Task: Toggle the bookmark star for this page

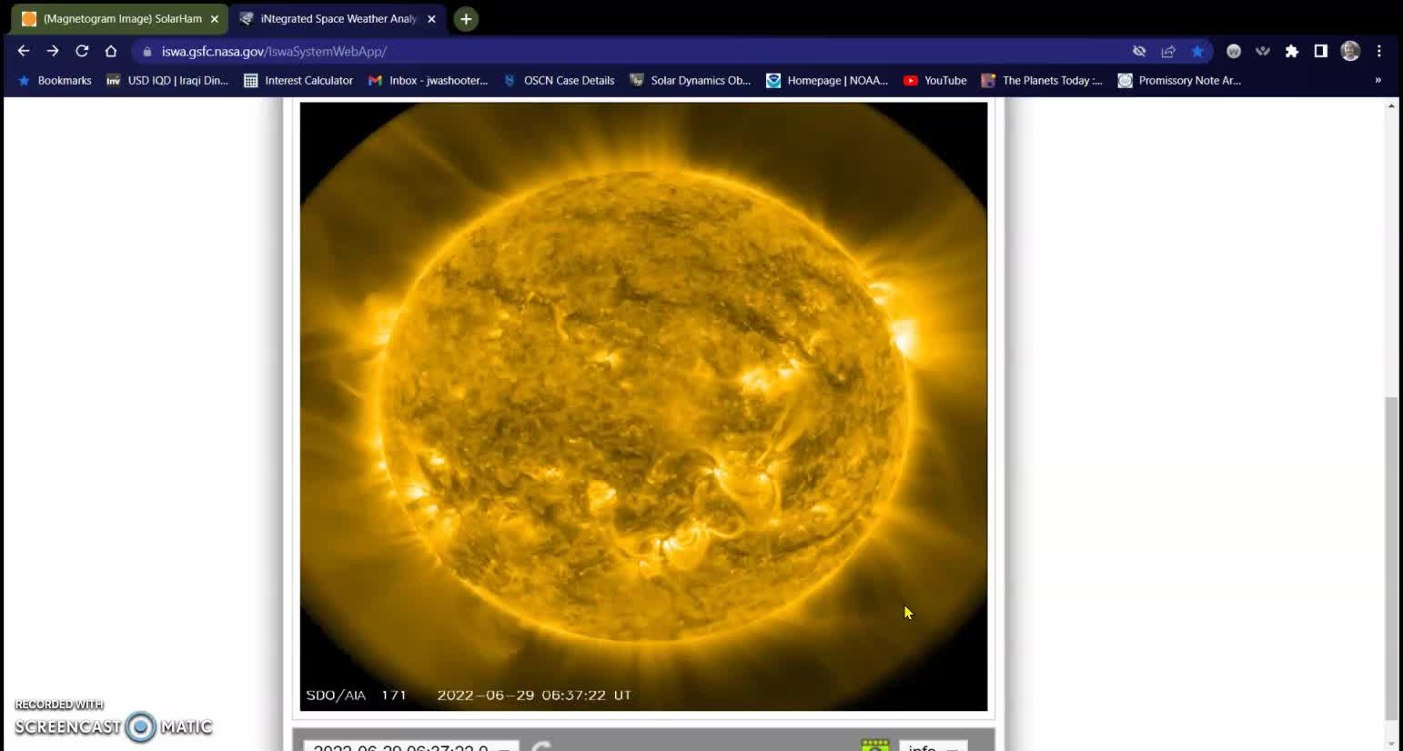Action: tap(1197, 51)
